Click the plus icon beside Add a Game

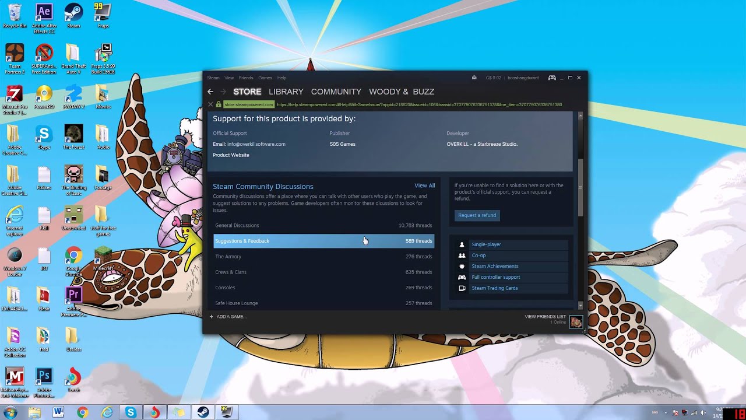point(212,317)
